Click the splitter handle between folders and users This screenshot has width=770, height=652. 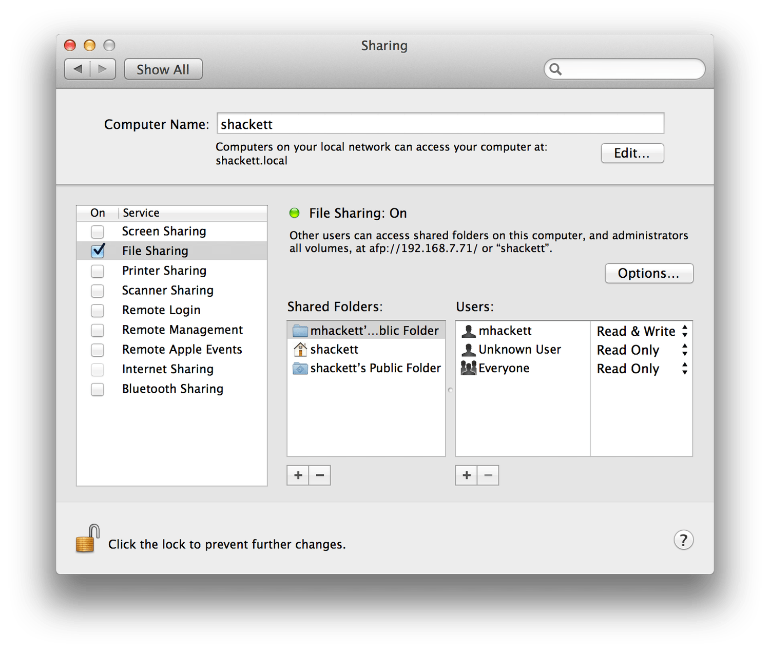451,390
